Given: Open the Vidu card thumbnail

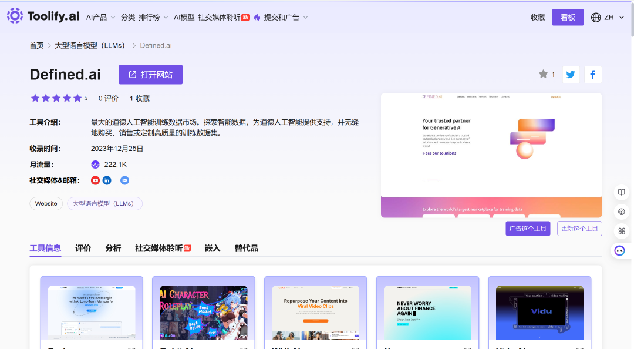Looking at the screenshot, I should [540, 313].
